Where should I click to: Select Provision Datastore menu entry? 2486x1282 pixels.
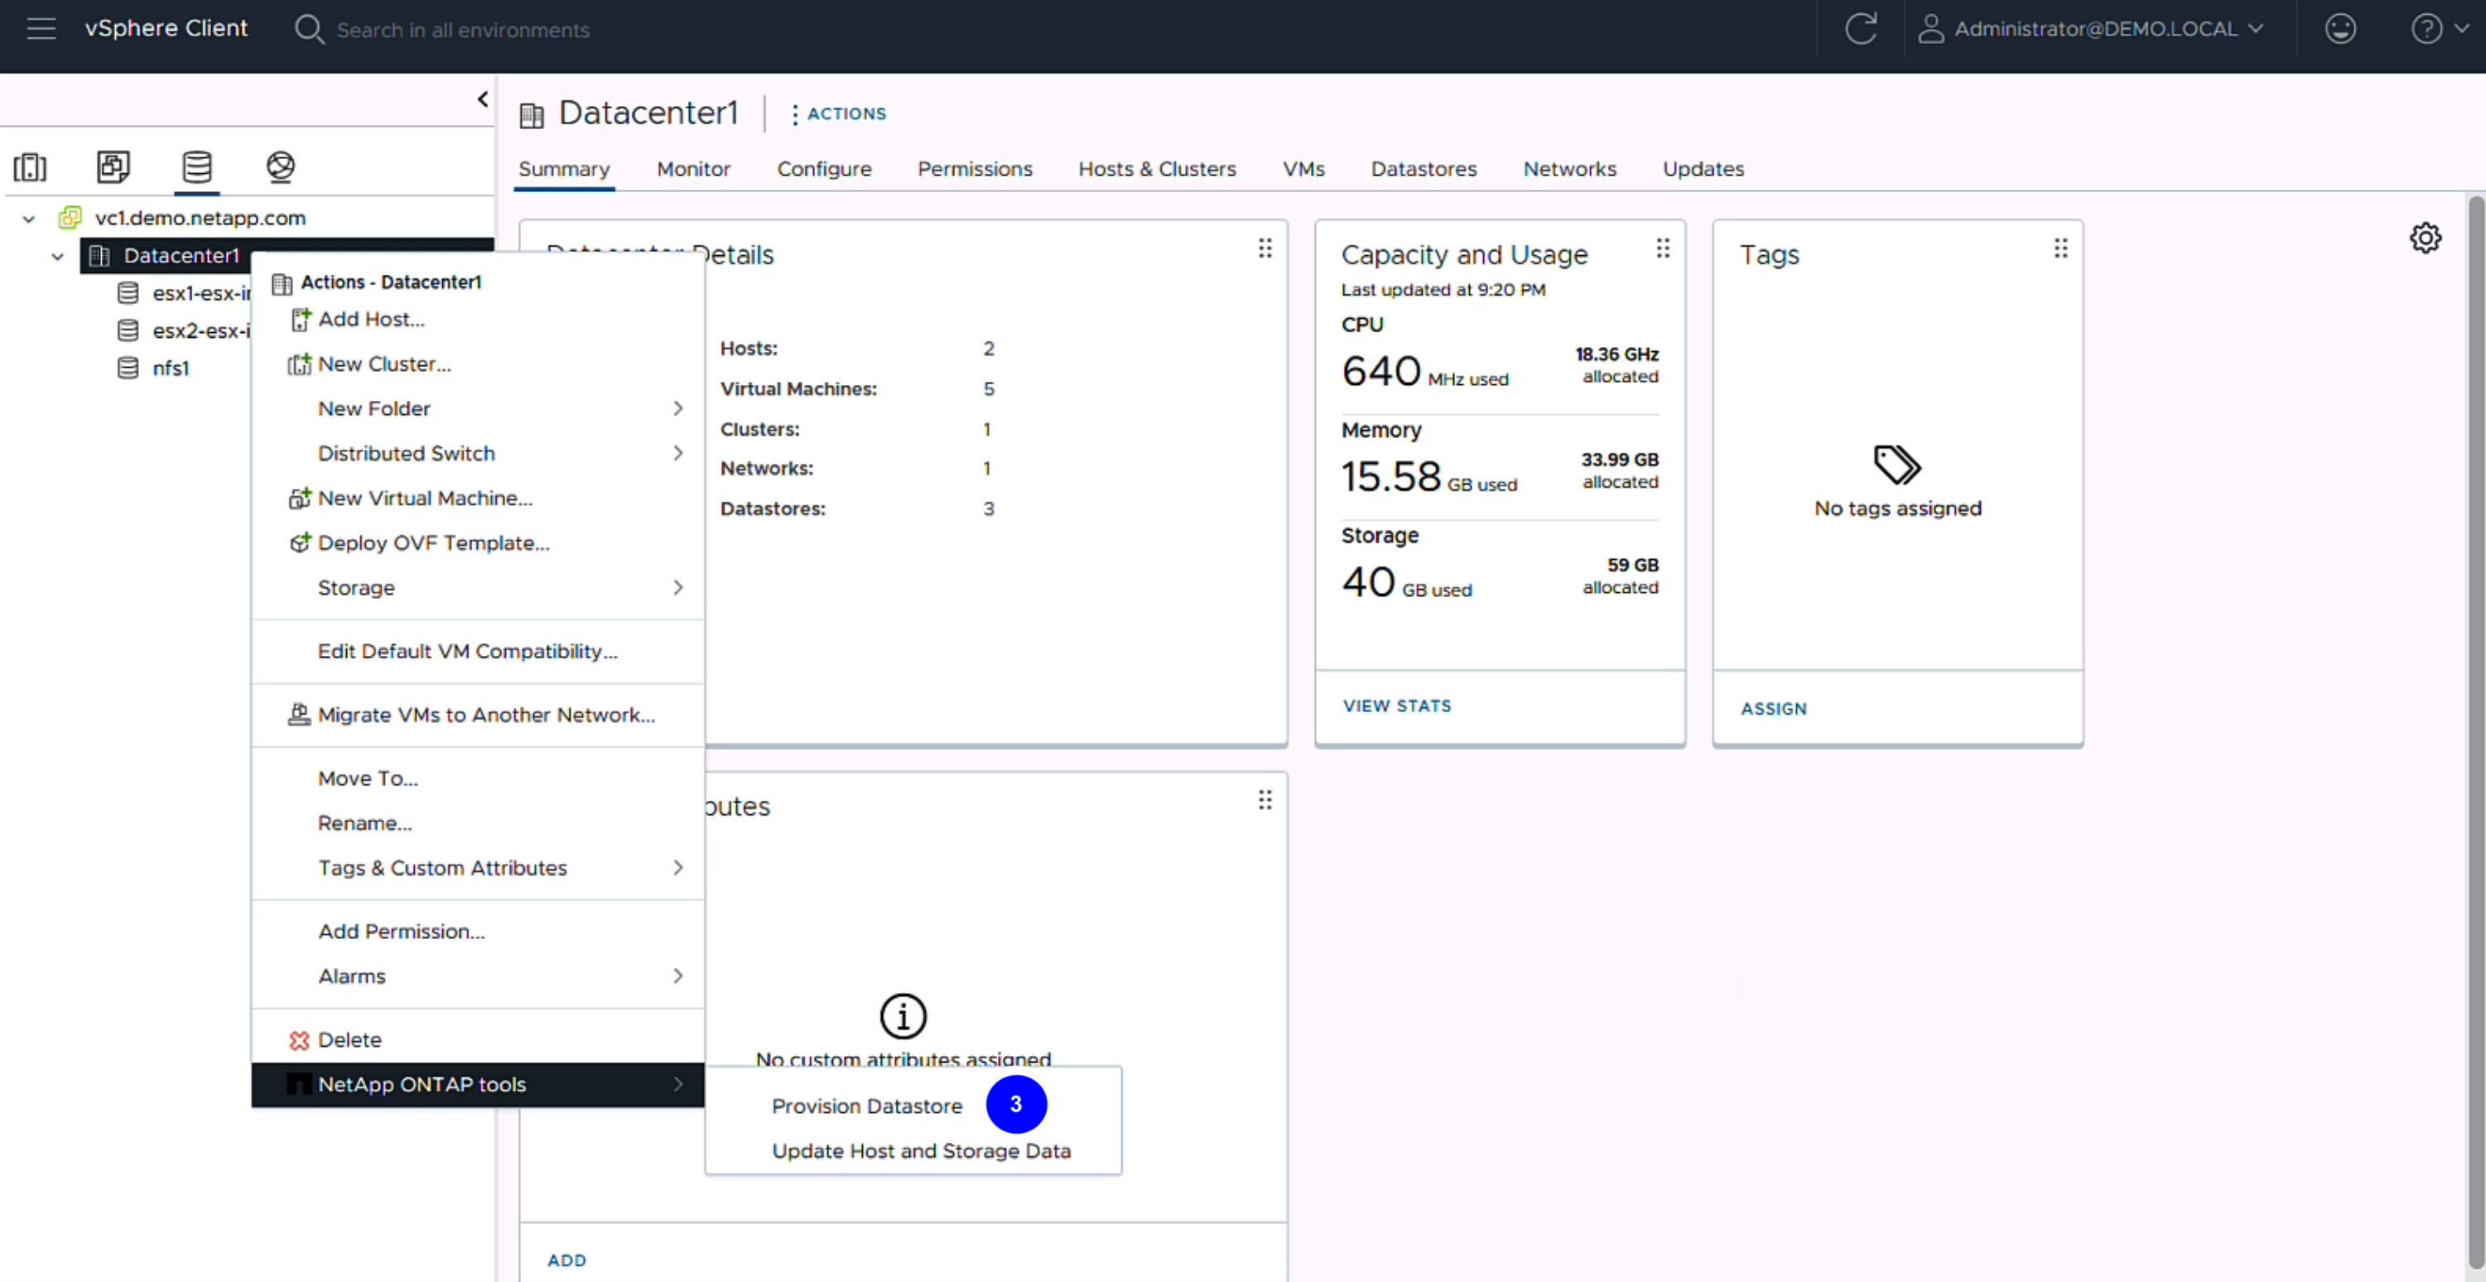pos(867,1106)
